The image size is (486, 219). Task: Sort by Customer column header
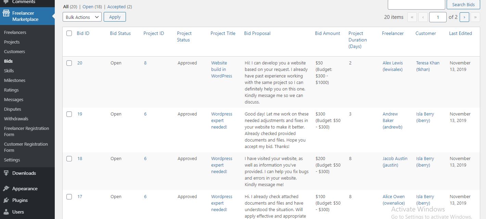coord(426,33)
